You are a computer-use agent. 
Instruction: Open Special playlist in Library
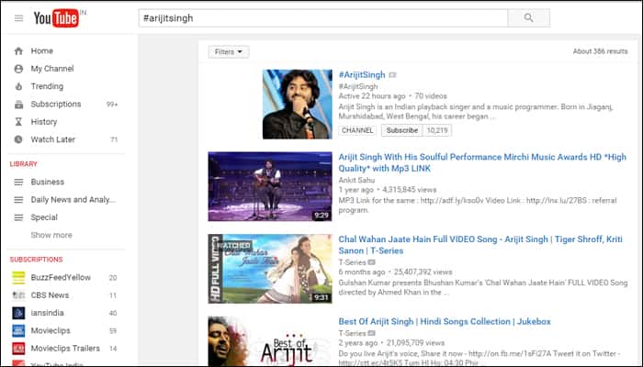pos(44,217)
